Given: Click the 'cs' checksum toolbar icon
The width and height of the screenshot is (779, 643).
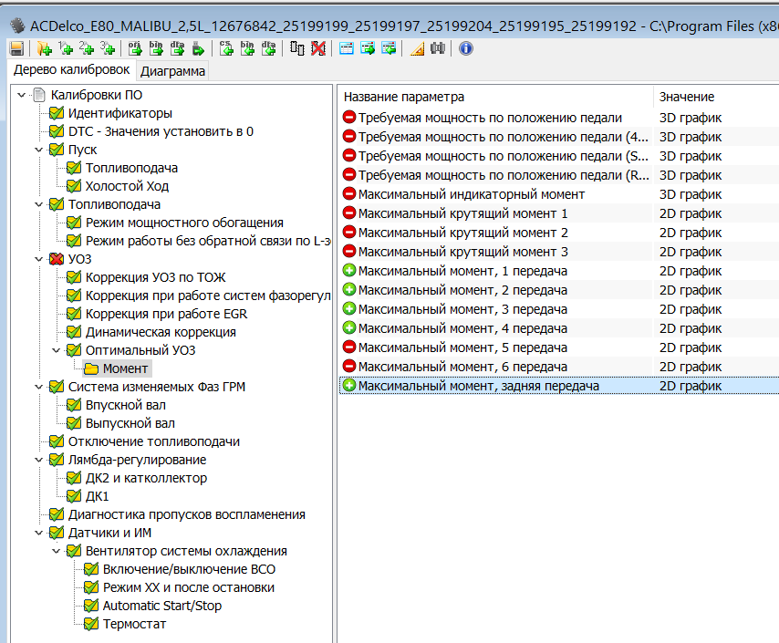Looking at the screenshot, I should tap(226, 48).
